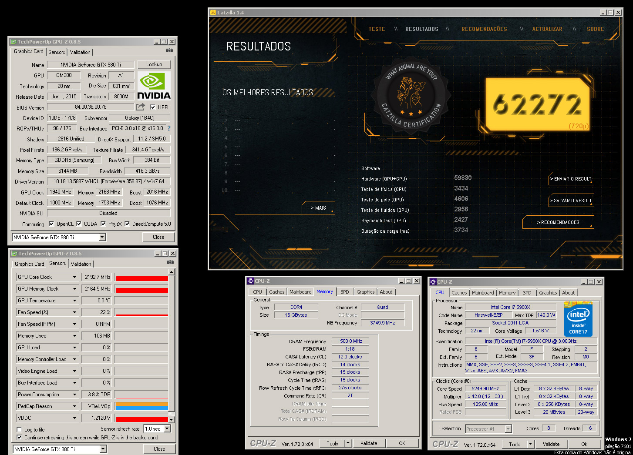Open the Processor selection dropdown in CPU-Z
Screen dimensions: 633x455
pos(508,428)
